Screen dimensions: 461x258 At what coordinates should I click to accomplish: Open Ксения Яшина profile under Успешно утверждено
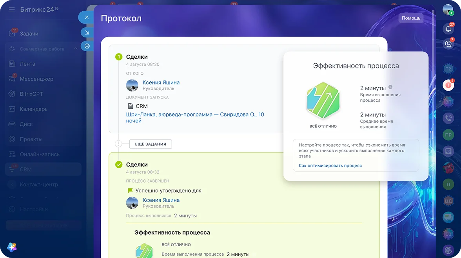click(161, 200)
